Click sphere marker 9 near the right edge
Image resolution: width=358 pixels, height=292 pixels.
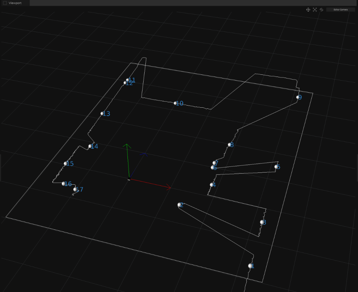(298, 97)
